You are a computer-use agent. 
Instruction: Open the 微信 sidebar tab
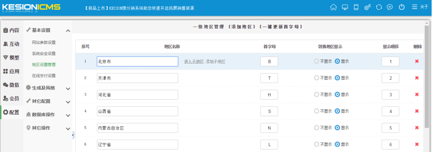point(11,85)
